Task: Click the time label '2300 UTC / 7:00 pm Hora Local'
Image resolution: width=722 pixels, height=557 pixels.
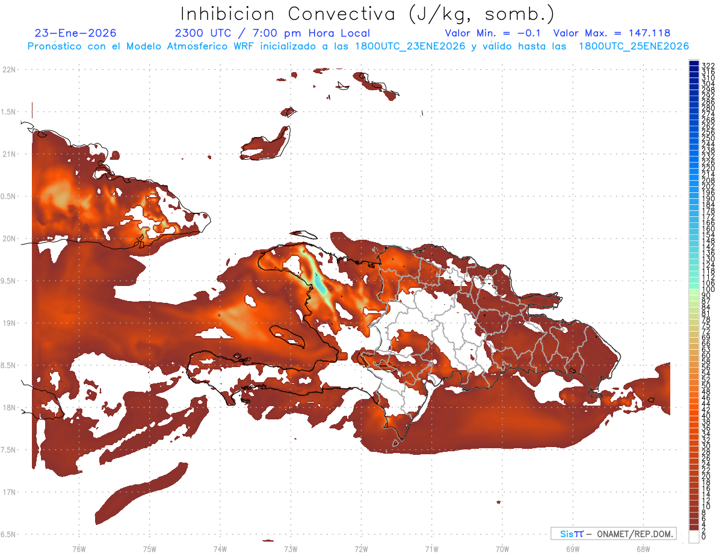Action: click(x=273, y=33)
